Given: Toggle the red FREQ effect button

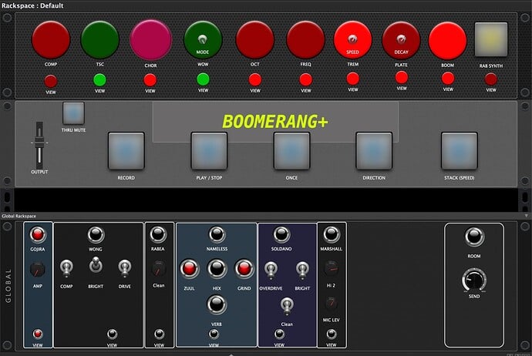Looking at the screenshot, I should coord(305,40).
